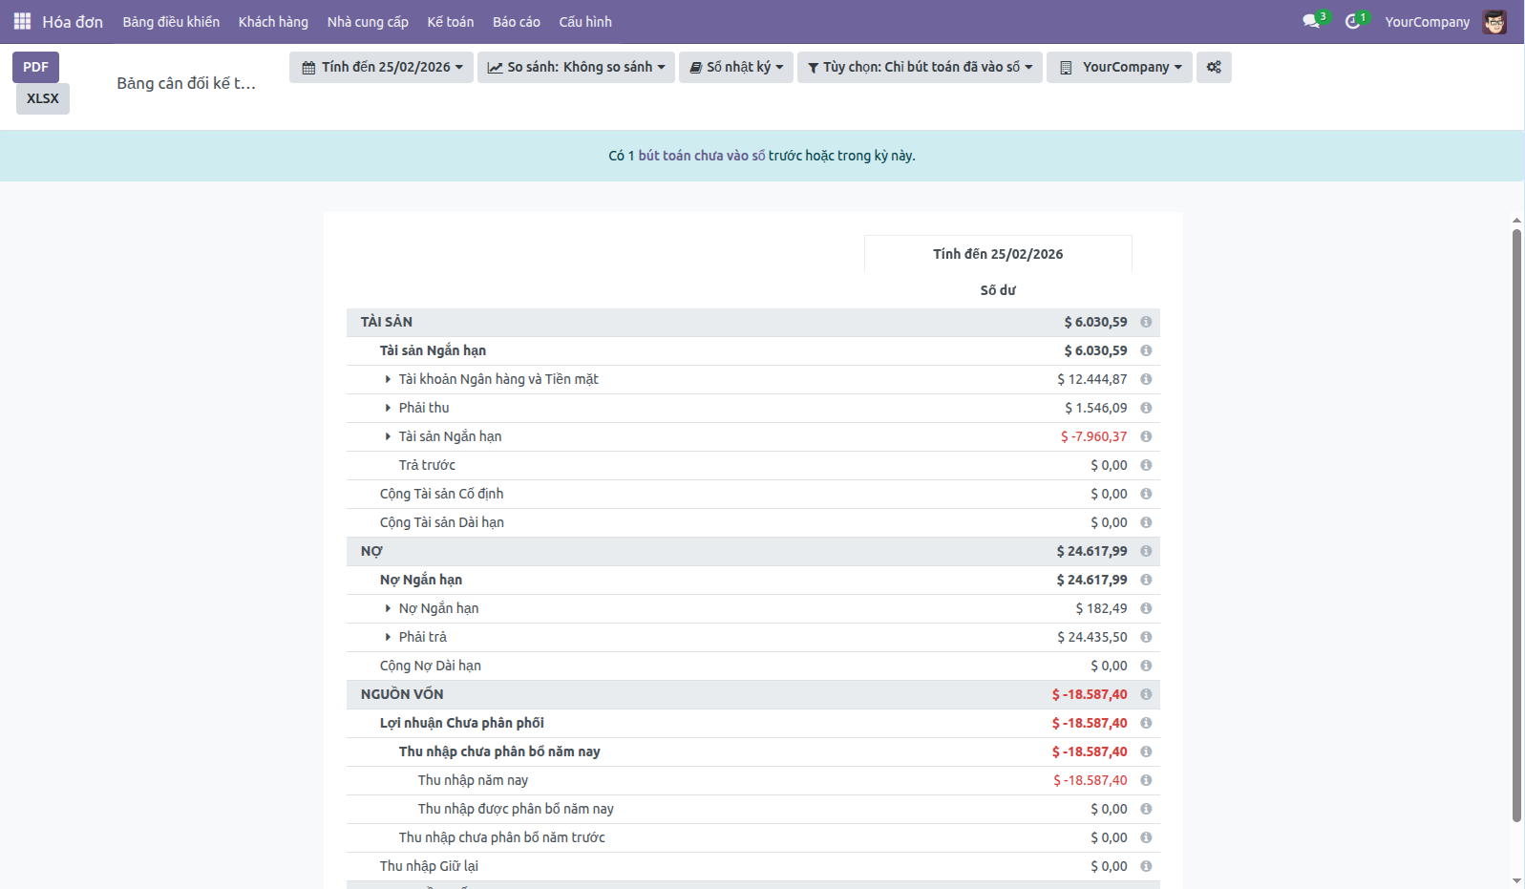
Task: Open the So sánh comparison dropdown
Action: tap(576, 67)
